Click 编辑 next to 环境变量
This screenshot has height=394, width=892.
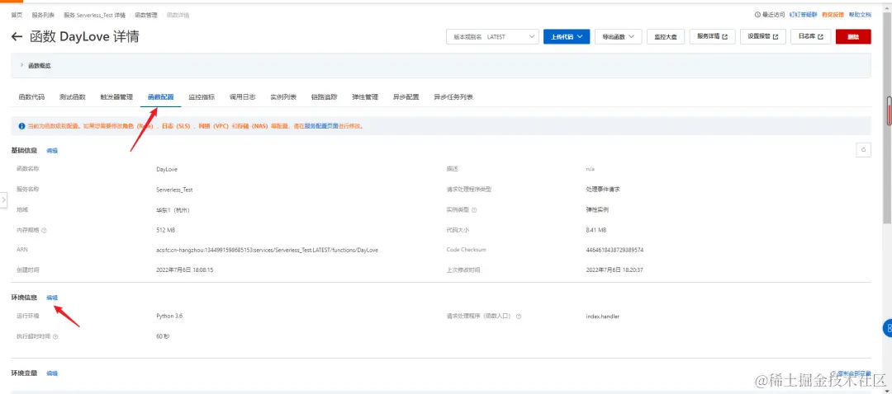(x=52, y=373)
